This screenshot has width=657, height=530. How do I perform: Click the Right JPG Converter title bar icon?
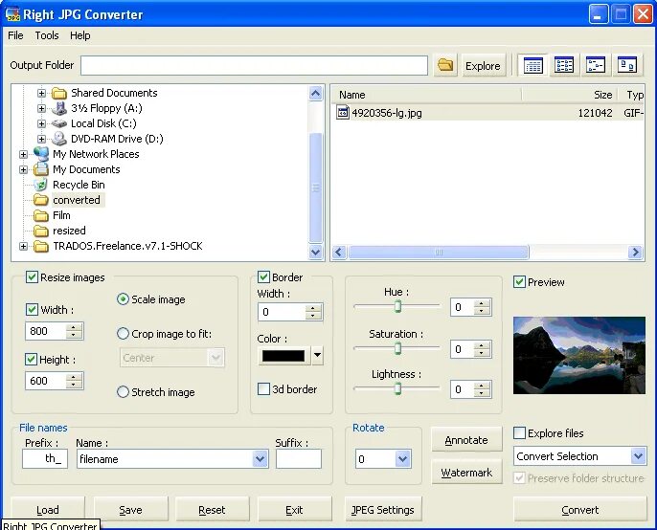pos(12,14)
